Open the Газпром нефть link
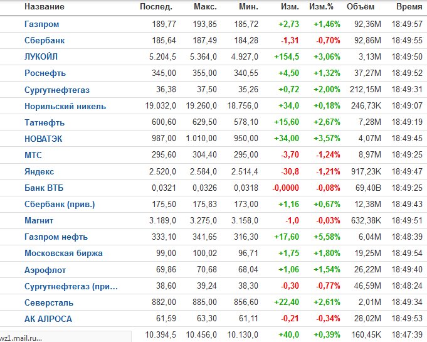The width and height of the screenshot is (427, 342). [x=56, y=237]
